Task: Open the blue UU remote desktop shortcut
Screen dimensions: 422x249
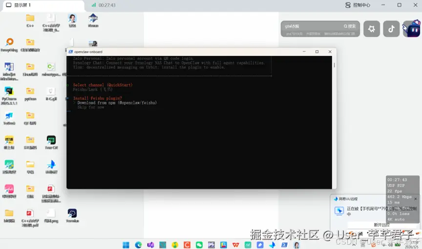Action: (51, 166)
